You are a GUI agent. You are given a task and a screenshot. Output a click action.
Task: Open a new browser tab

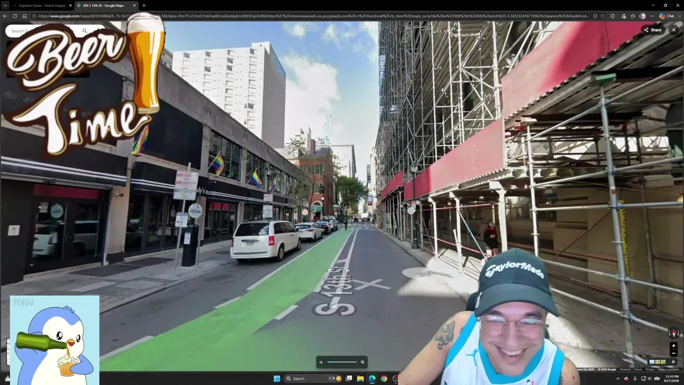coord(144,5)
